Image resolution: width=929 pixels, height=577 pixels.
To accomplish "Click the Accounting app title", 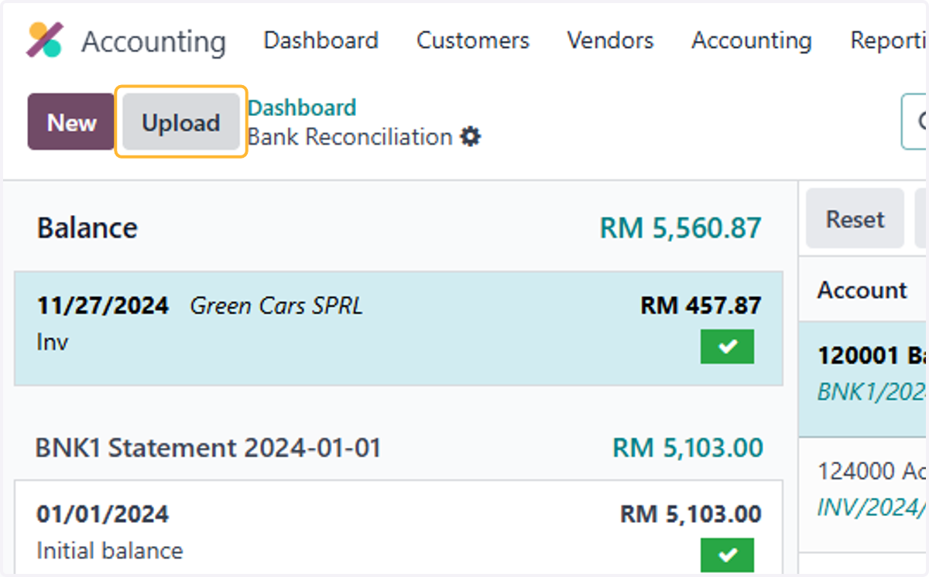I will click(x=153, y=41).
